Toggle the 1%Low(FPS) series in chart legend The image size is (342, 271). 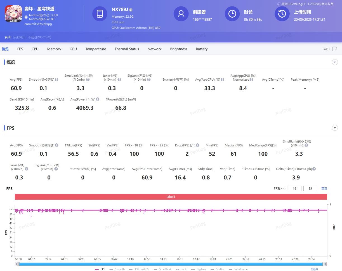coord(139,269)
